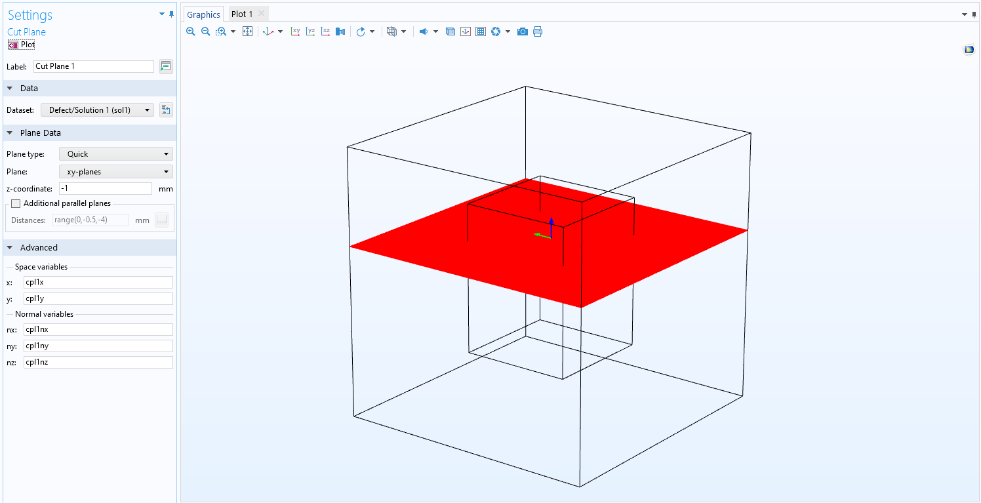This screenshot has height=503, width=981.
Task: Collapse the Advanced section
Action: (10, 248)
